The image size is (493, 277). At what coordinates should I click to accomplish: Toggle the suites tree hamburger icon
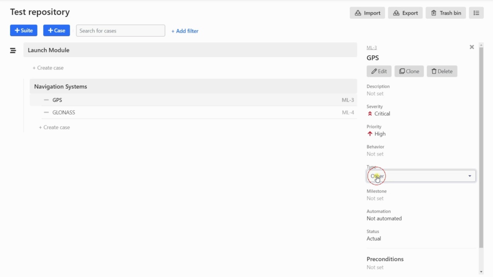[13, 50]
